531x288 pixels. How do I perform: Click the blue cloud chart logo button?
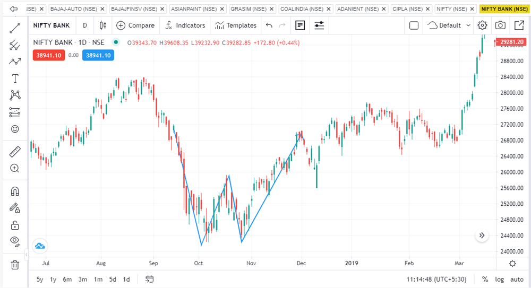40,246
